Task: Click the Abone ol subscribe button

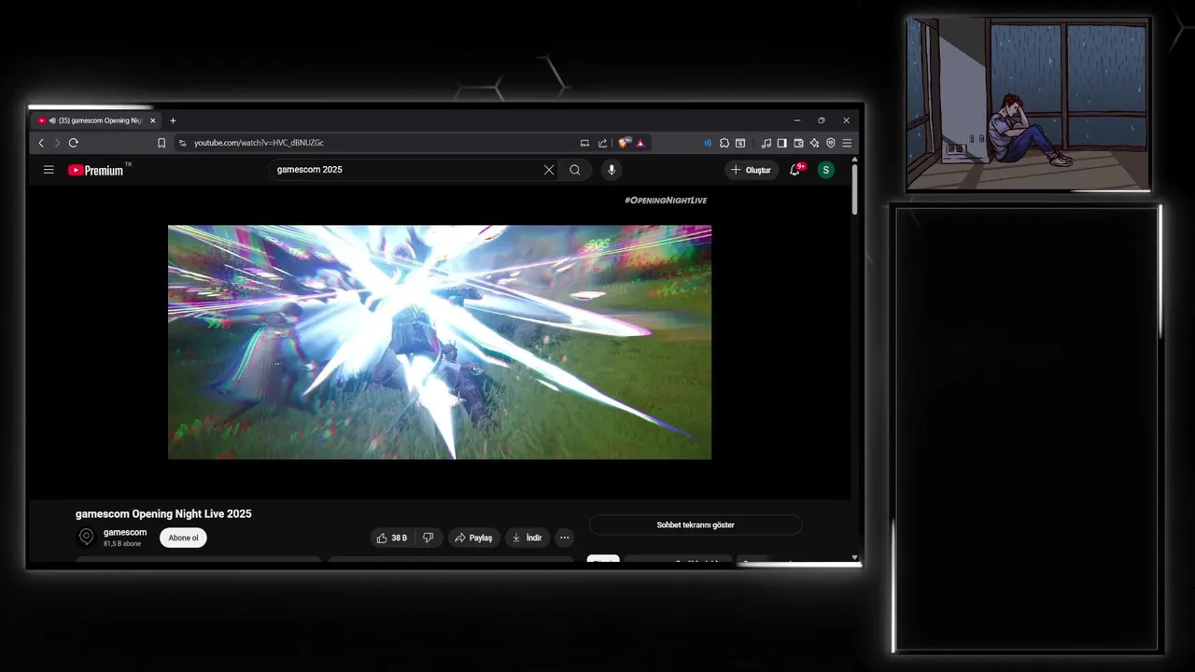Action: point(183,538)
